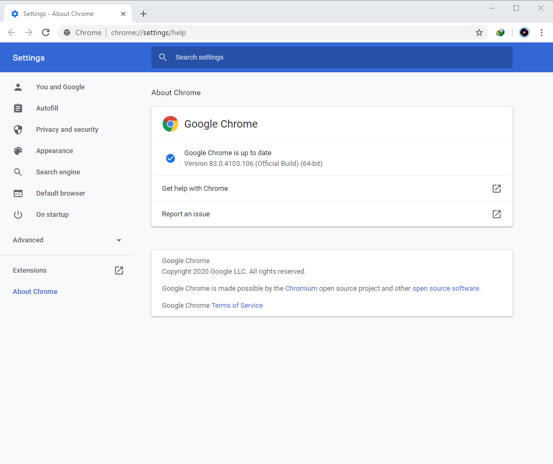Image resolution: width=553 pixels, height=464 pixels.
Task: Open the colorful extension icon in toolbar
Action: pos(500,32)
